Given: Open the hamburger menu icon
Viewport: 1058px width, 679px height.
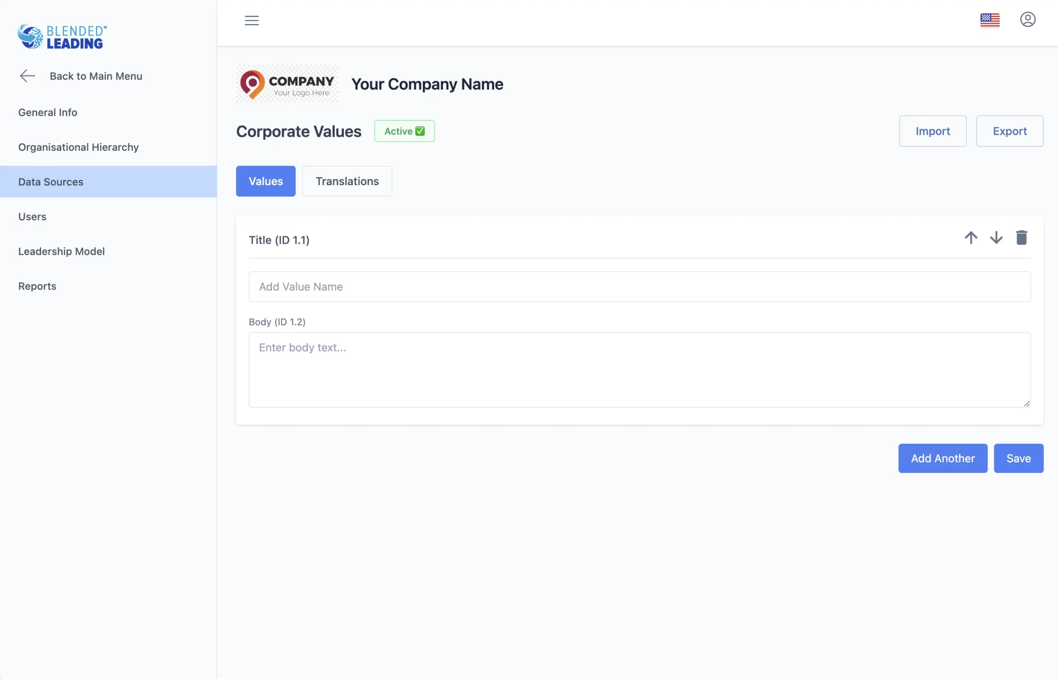Looking at the screenshot, I should 252,20.
